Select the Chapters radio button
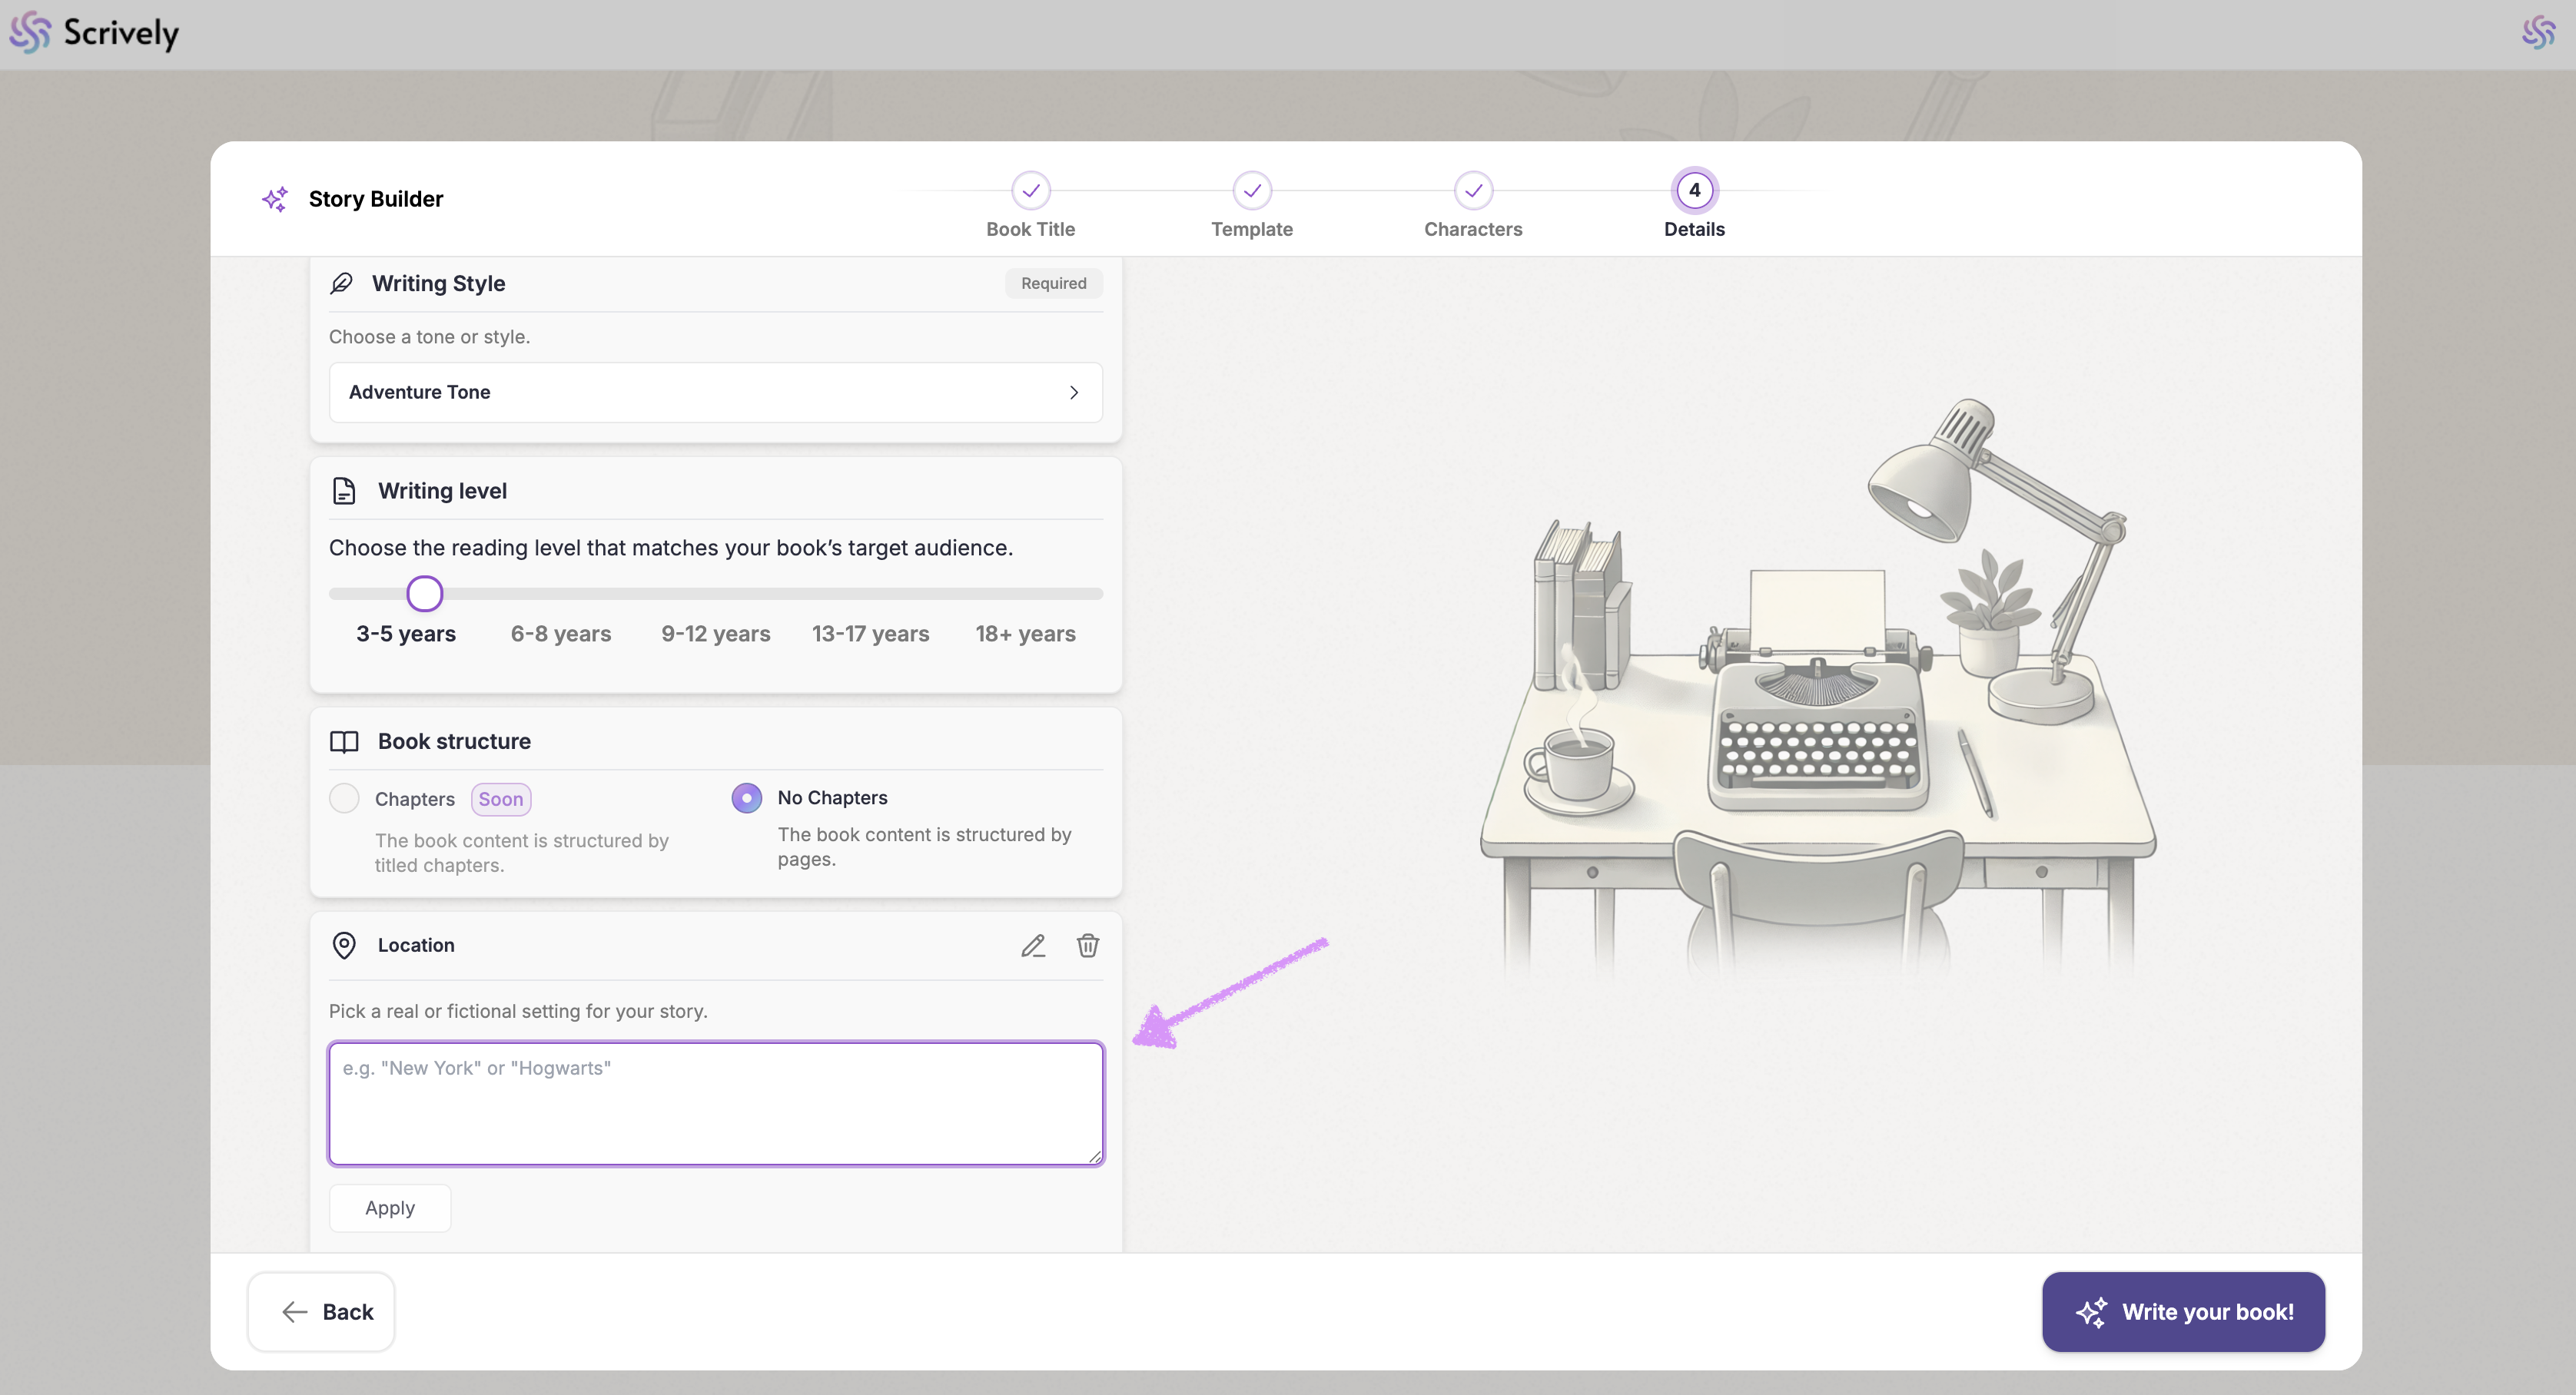 (x=344, y=798)
